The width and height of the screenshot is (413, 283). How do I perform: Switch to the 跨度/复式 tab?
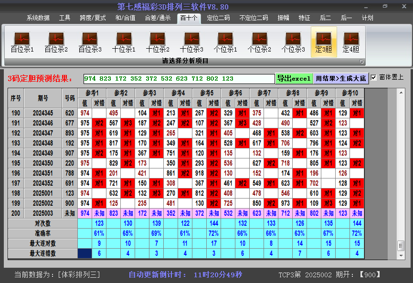(x=93, y=18)
